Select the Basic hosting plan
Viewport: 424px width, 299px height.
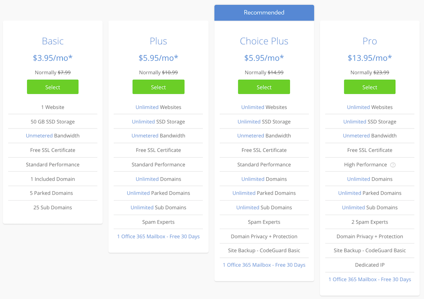tap(53, 87)
